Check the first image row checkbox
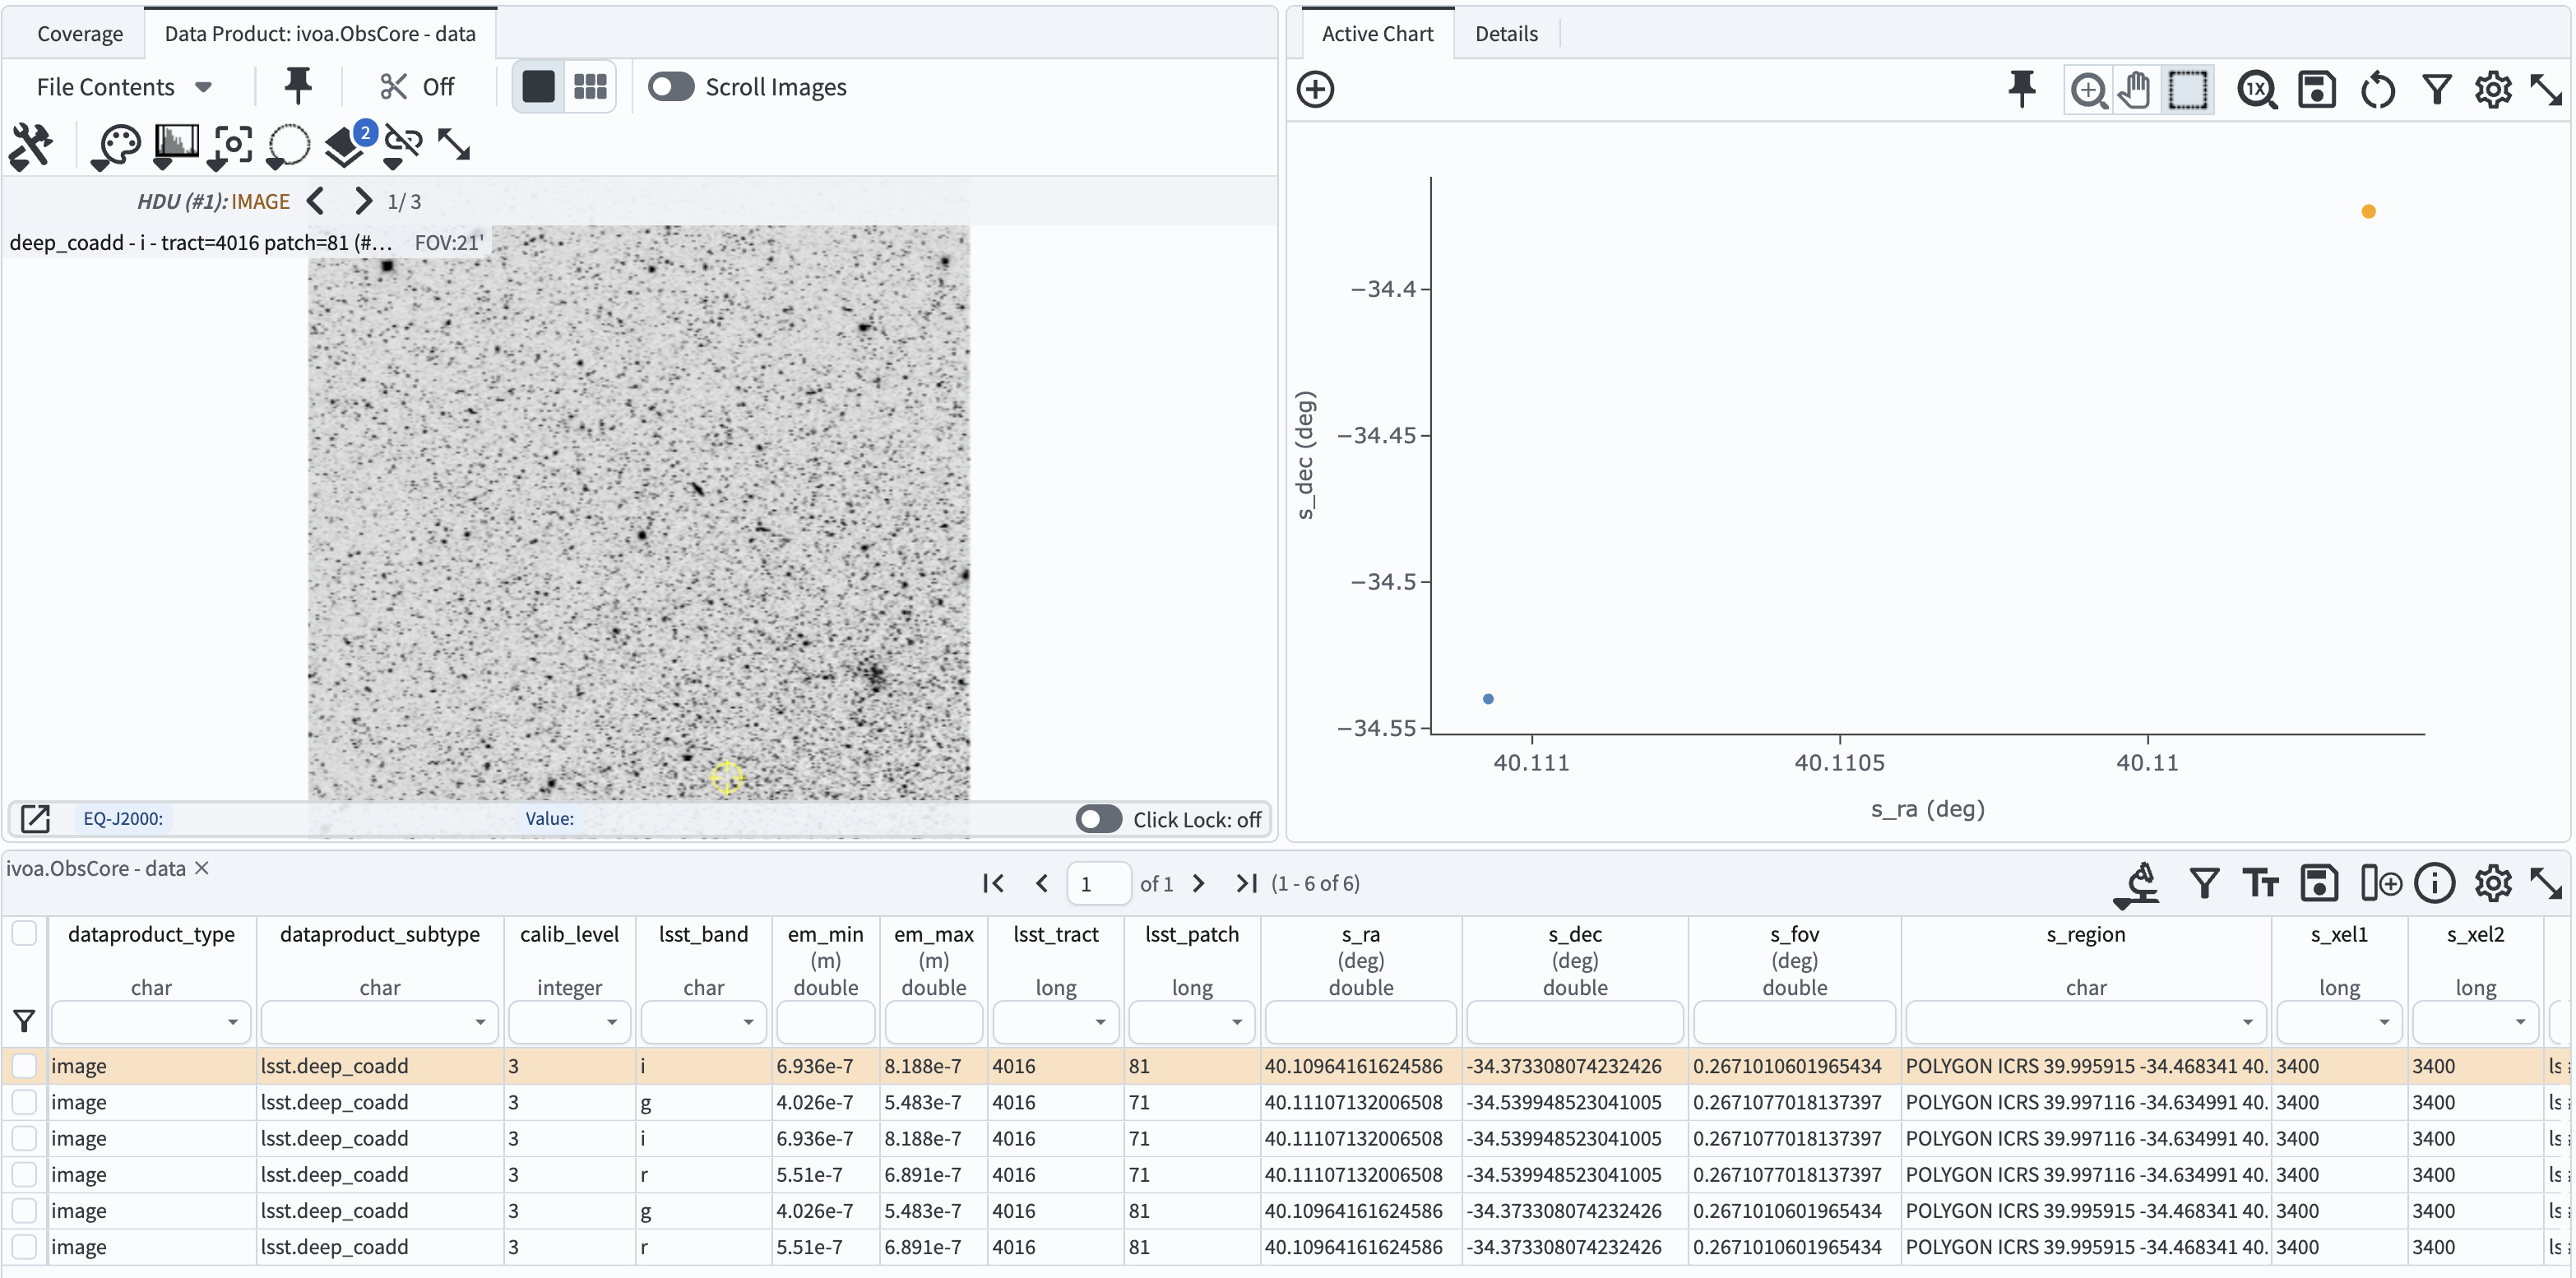 [24, 1065]
